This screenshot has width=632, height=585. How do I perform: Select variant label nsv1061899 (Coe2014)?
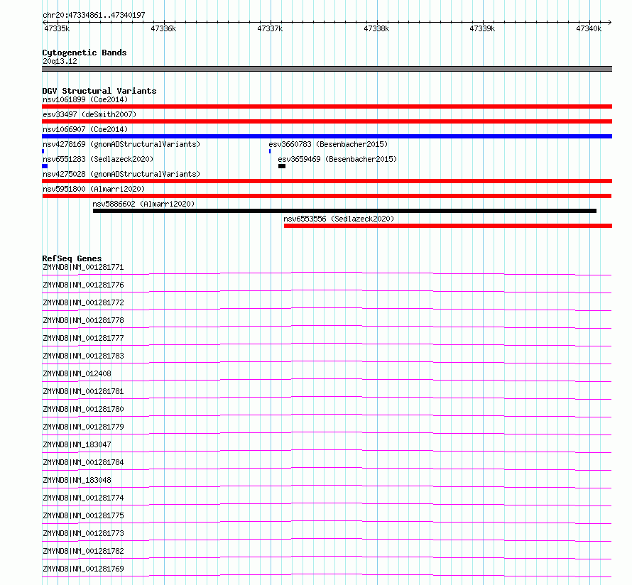pyautogui.click(x=85, y=99)
